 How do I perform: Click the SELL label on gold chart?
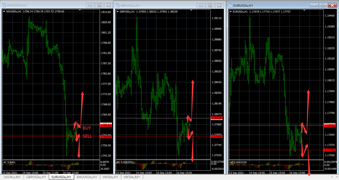point(88,136)
